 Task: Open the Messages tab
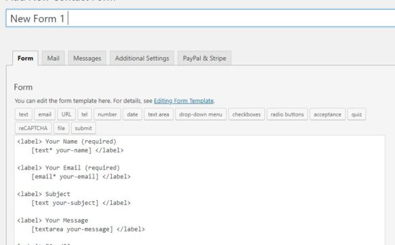click(87, 58)
